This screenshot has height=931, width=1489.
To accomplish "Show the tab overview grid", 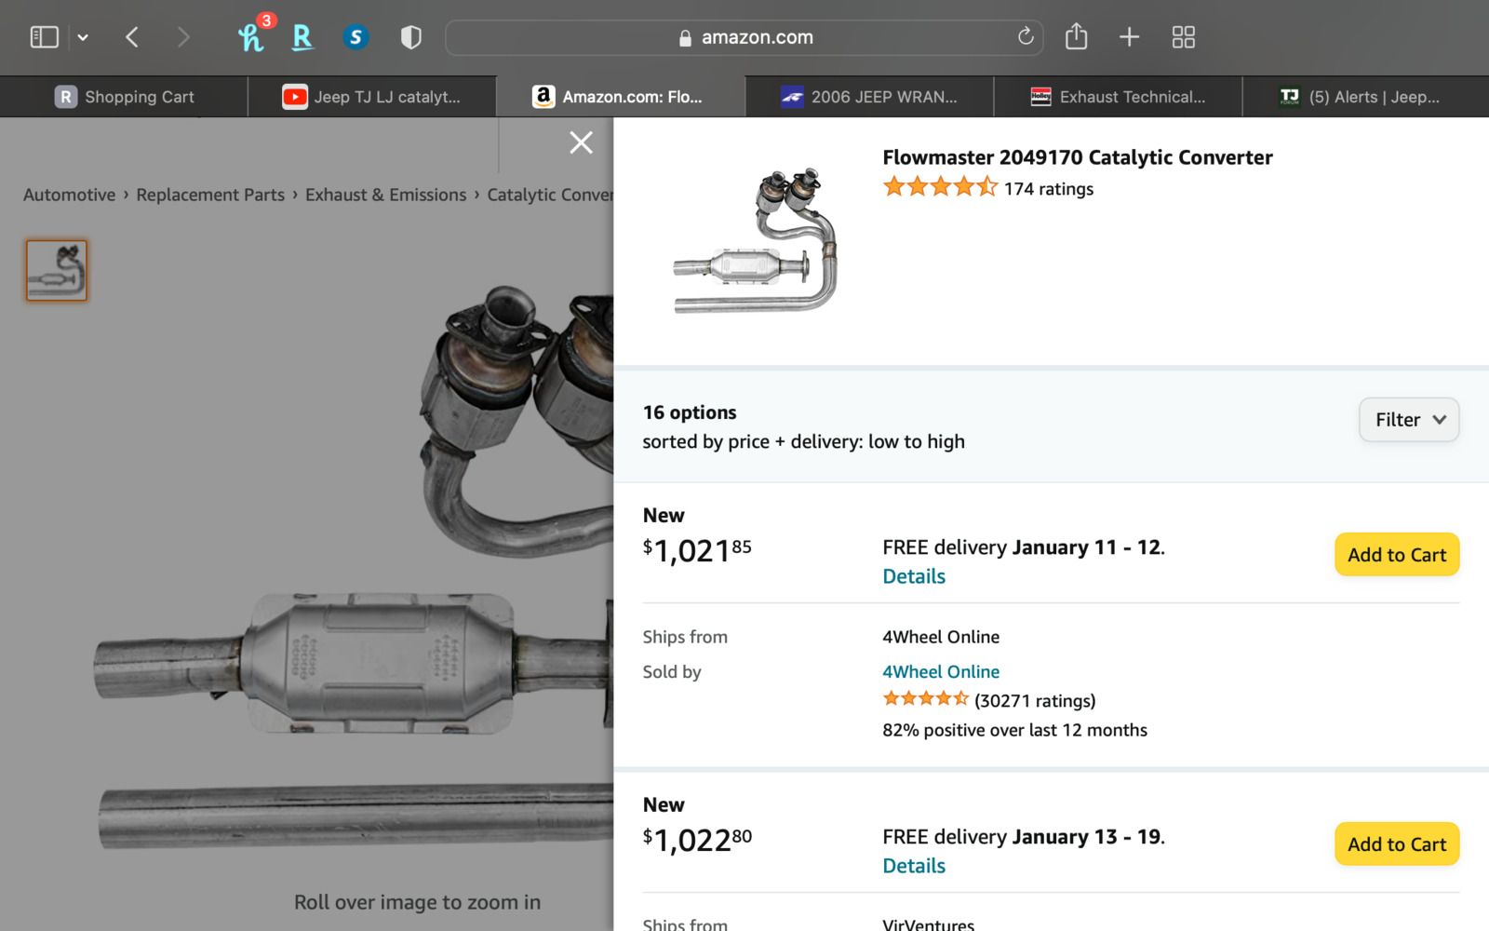I will click(x=1183, y=37).
